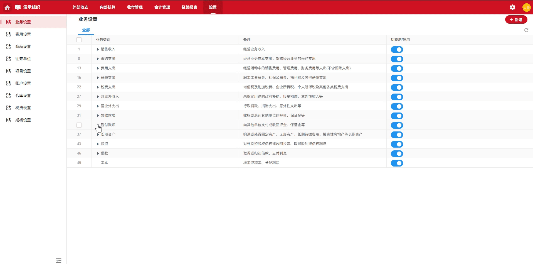Click the 仓库设置 sidebar icon
Screen dimensions: 533x264
pyautogui.click(x=8, y=96)
